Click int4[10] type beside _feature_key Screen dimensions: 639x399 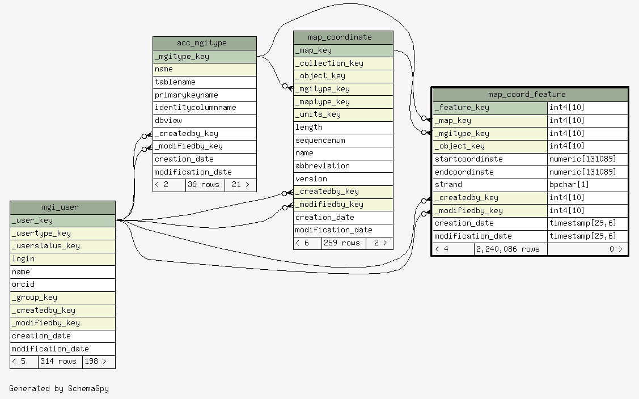(x=587, y=108)
